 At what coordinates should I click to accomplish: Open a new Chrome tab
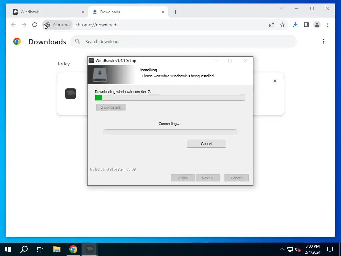pos(175,12)
